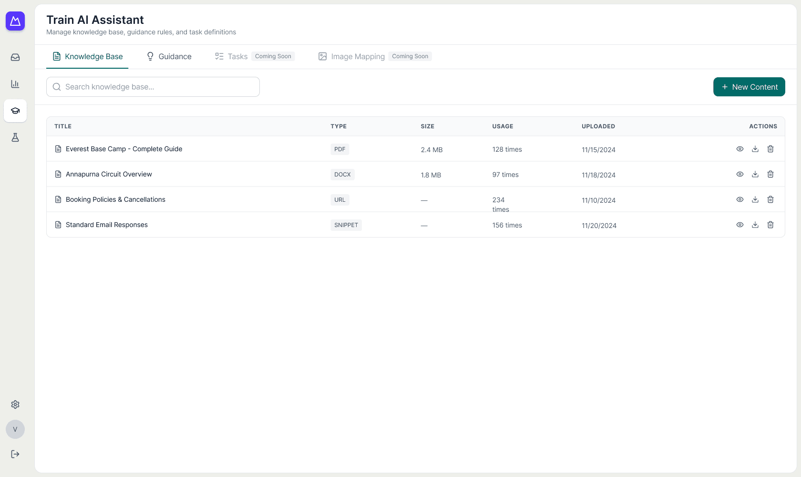Viewport: 801px width, 477px height.
Task: Delete Booking Policies & Cancellations entry
Action: tap(770, 199)
